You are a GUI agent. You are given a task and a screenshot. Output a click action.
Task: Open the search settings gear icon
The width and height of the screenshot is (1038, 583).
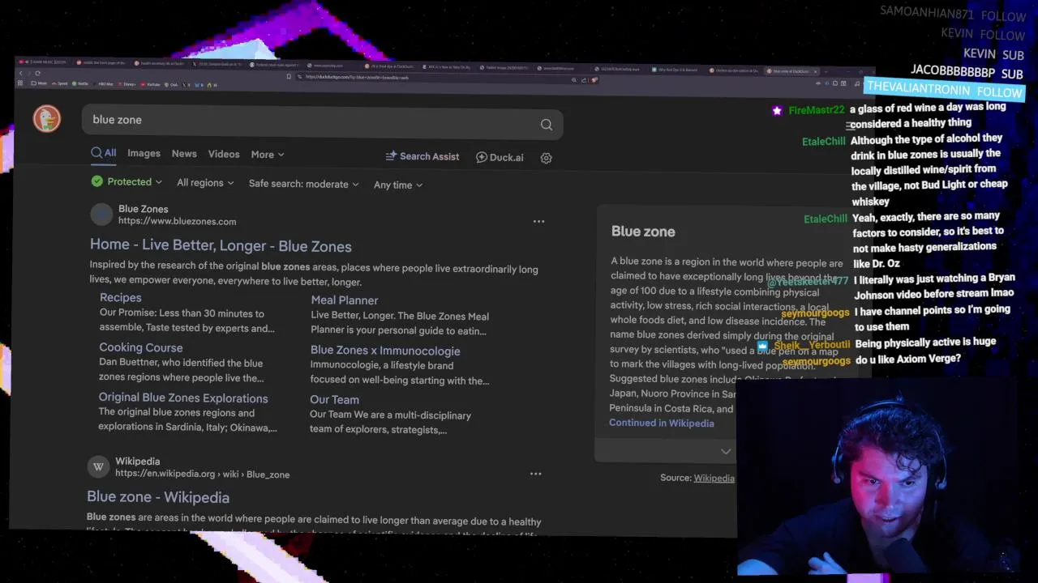pyautogui.click(x=547, y=158)
